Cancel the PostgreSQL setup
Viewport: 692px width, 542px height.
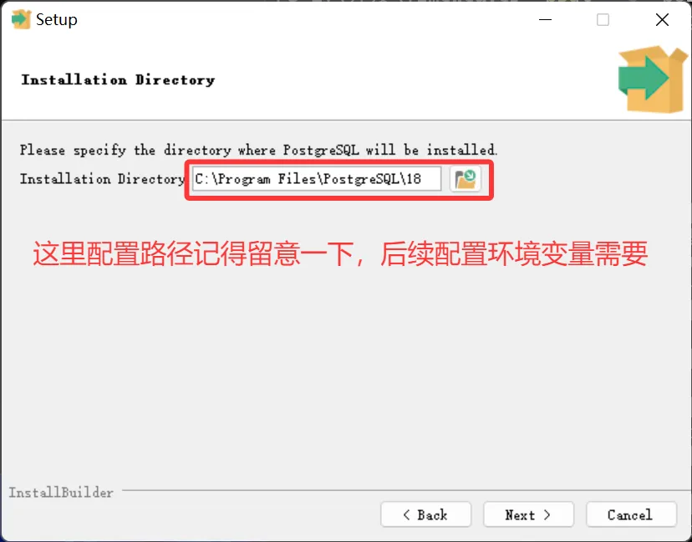(631, 514)
